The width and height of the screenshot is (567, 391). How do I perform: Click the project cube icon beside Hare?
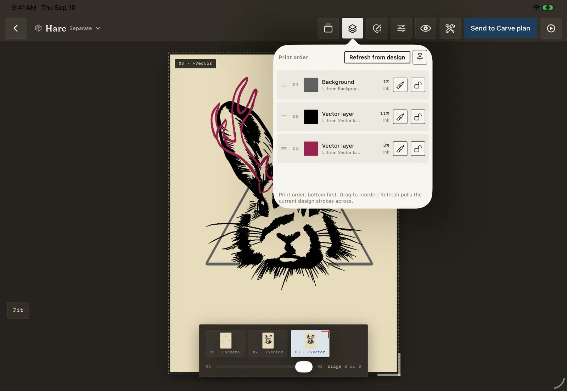pyautogui.click(x=38, y=28)
